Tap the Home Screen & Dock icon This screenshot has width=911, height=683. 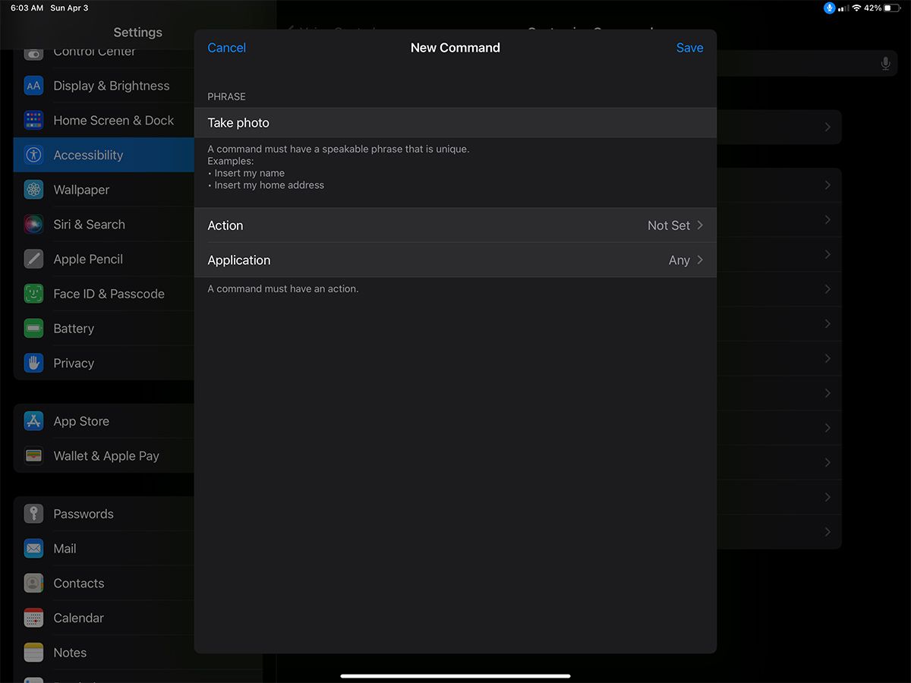pos(33,121)
